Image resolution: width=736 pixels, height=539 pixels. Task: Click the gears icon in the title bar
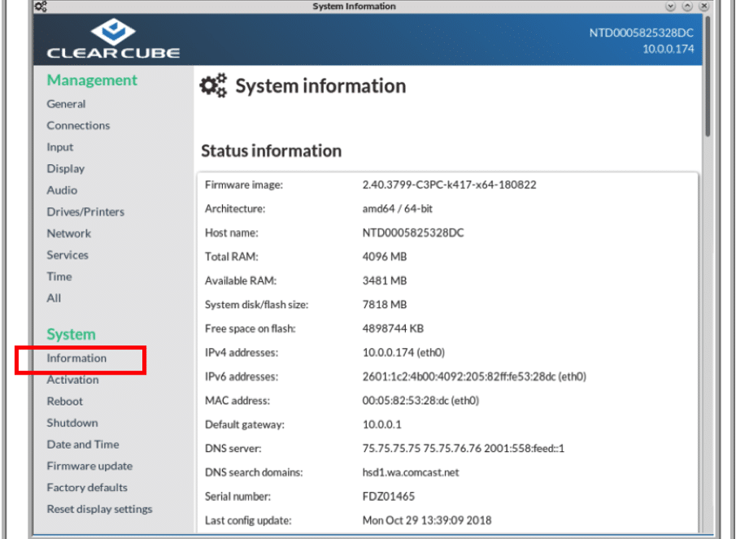click(x=41, y=7)
